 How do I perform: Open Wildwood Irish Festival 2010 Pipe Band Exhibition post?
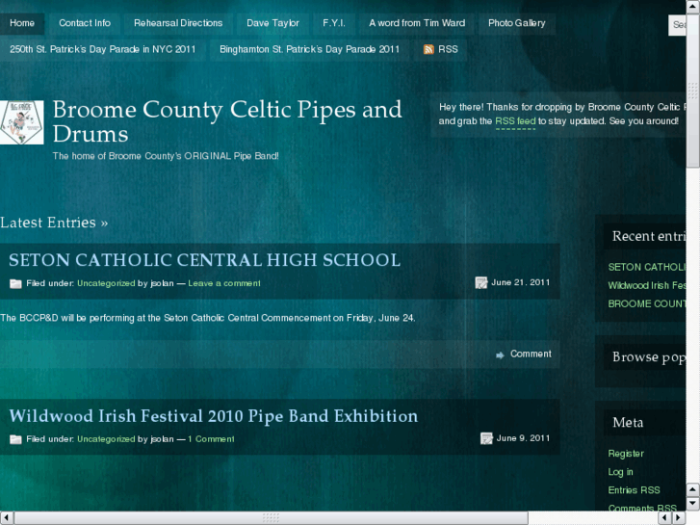(x=214, y=416)
